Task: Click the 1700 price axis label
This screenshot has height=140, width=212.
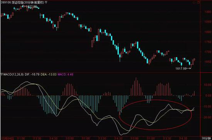Action: (208, 52)
